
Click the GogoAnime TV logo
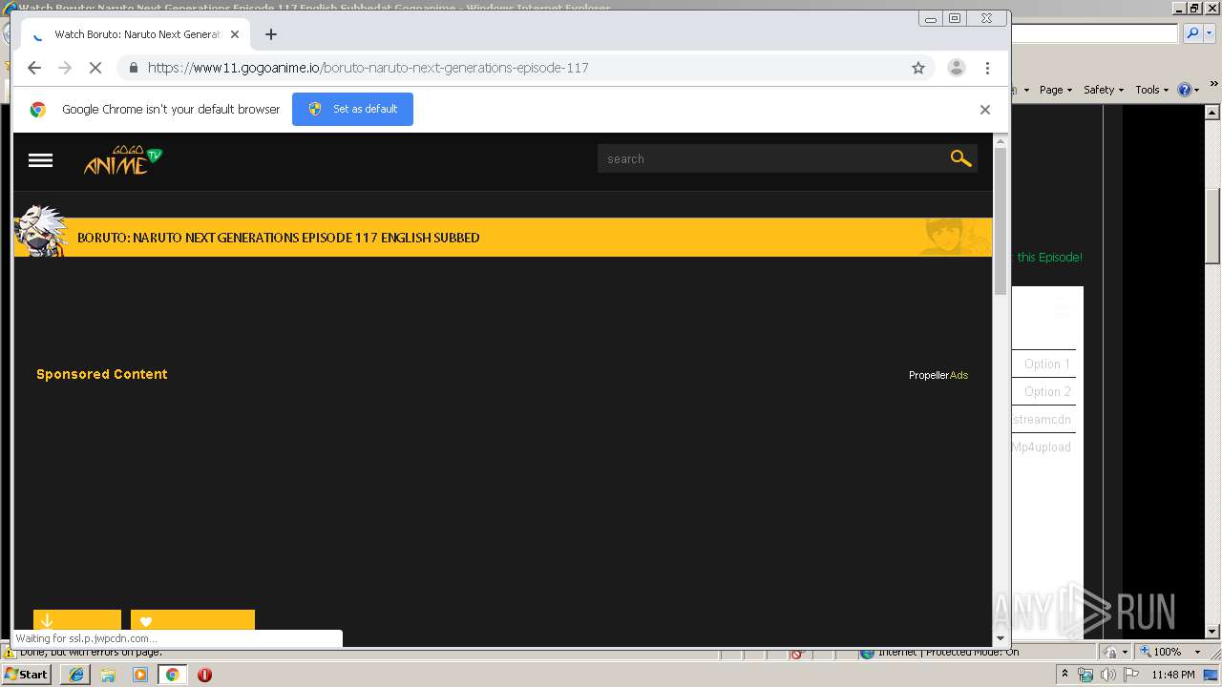click(x=123, y=160)
